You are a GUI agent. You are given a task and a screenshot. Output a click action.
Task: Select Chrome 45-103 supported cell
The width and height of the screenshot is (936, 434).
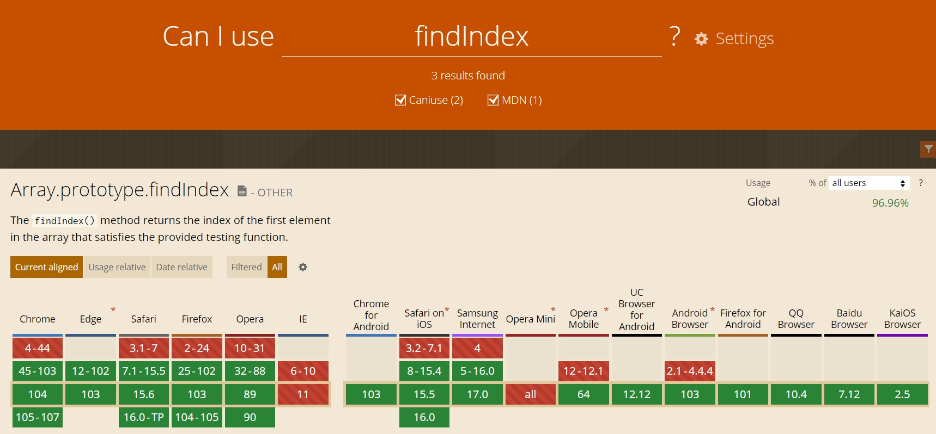[38, 371]
